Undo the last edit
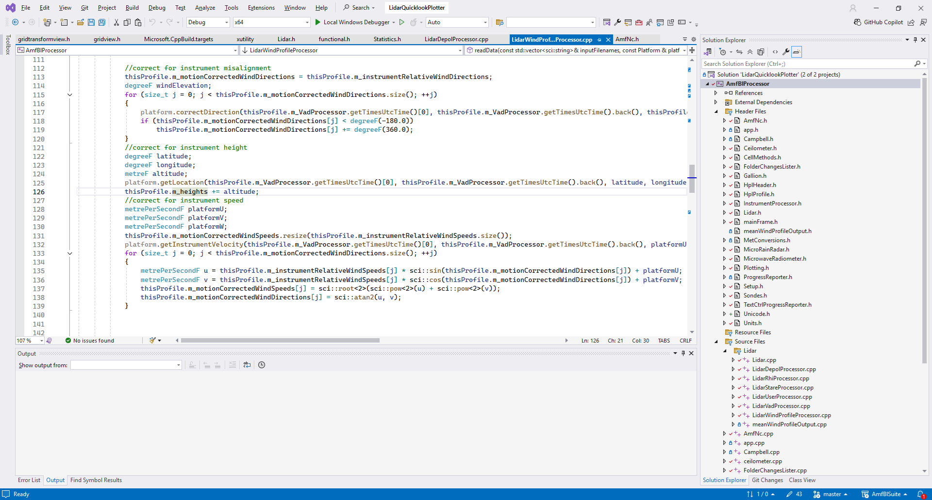The width and height of the screenshot is (932, 500). pyautogui.click(x=153, y=22)
